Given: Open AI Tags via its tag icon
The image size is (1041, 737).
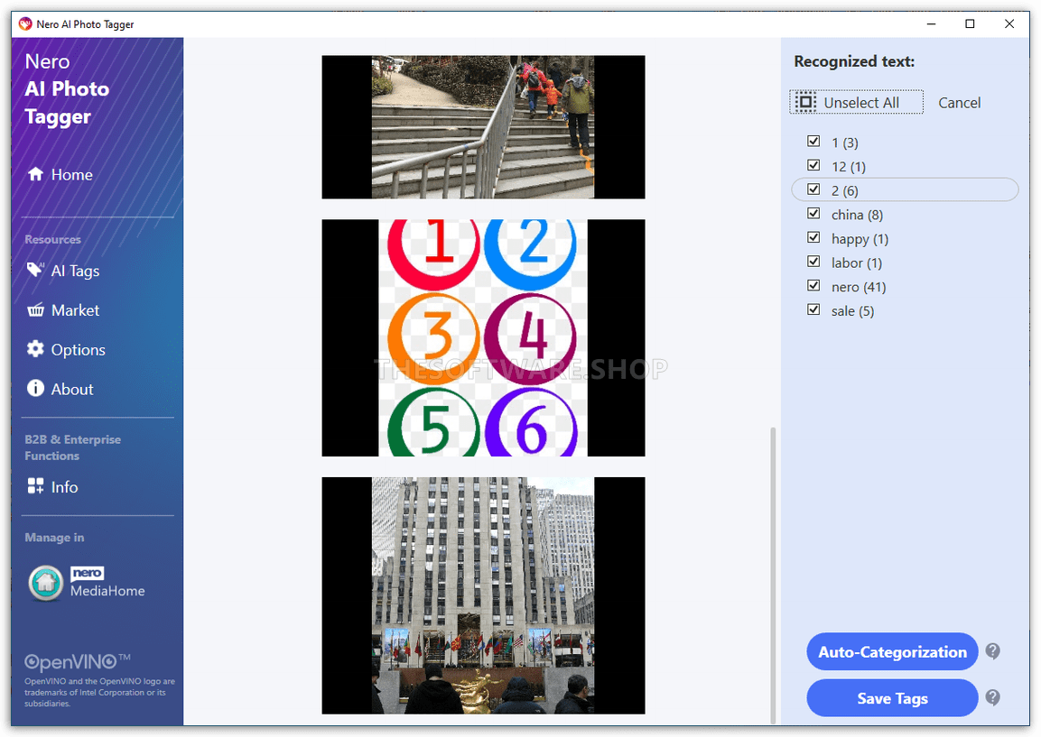Looking at the screenshot, I should (35, 270).
